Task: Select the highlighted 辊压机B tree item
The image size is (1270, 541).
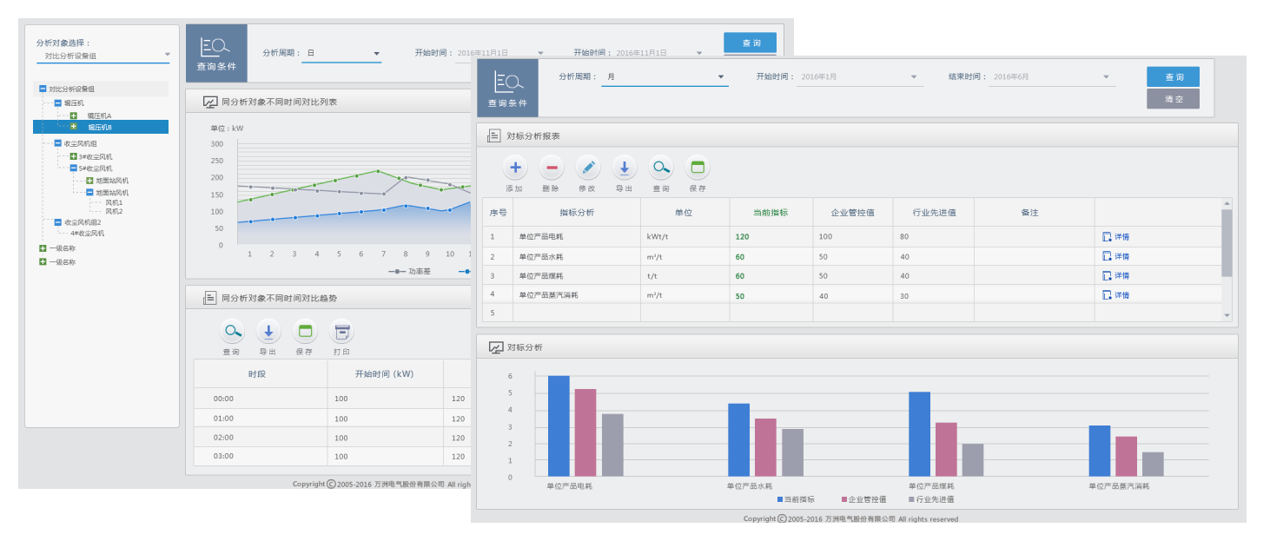Action: click(x=100, y=128)
